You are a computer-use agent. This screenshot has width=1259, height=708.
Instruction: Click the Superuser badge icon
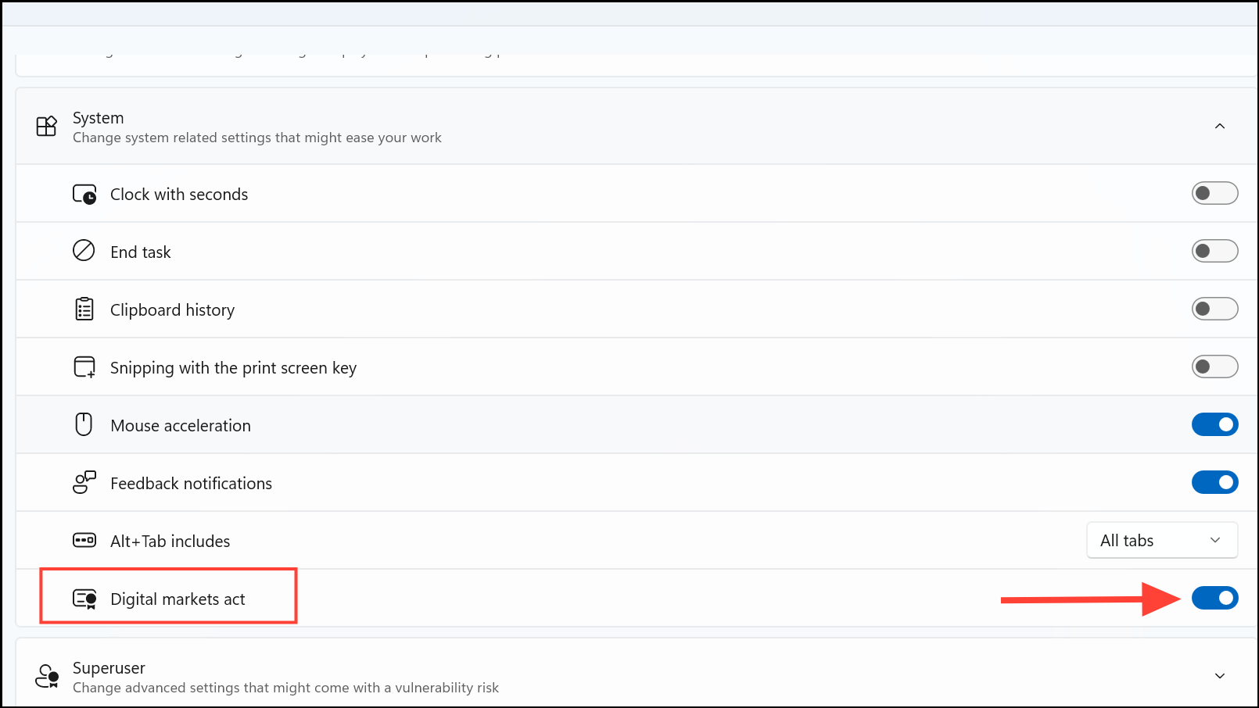click(x=46, y=676)
